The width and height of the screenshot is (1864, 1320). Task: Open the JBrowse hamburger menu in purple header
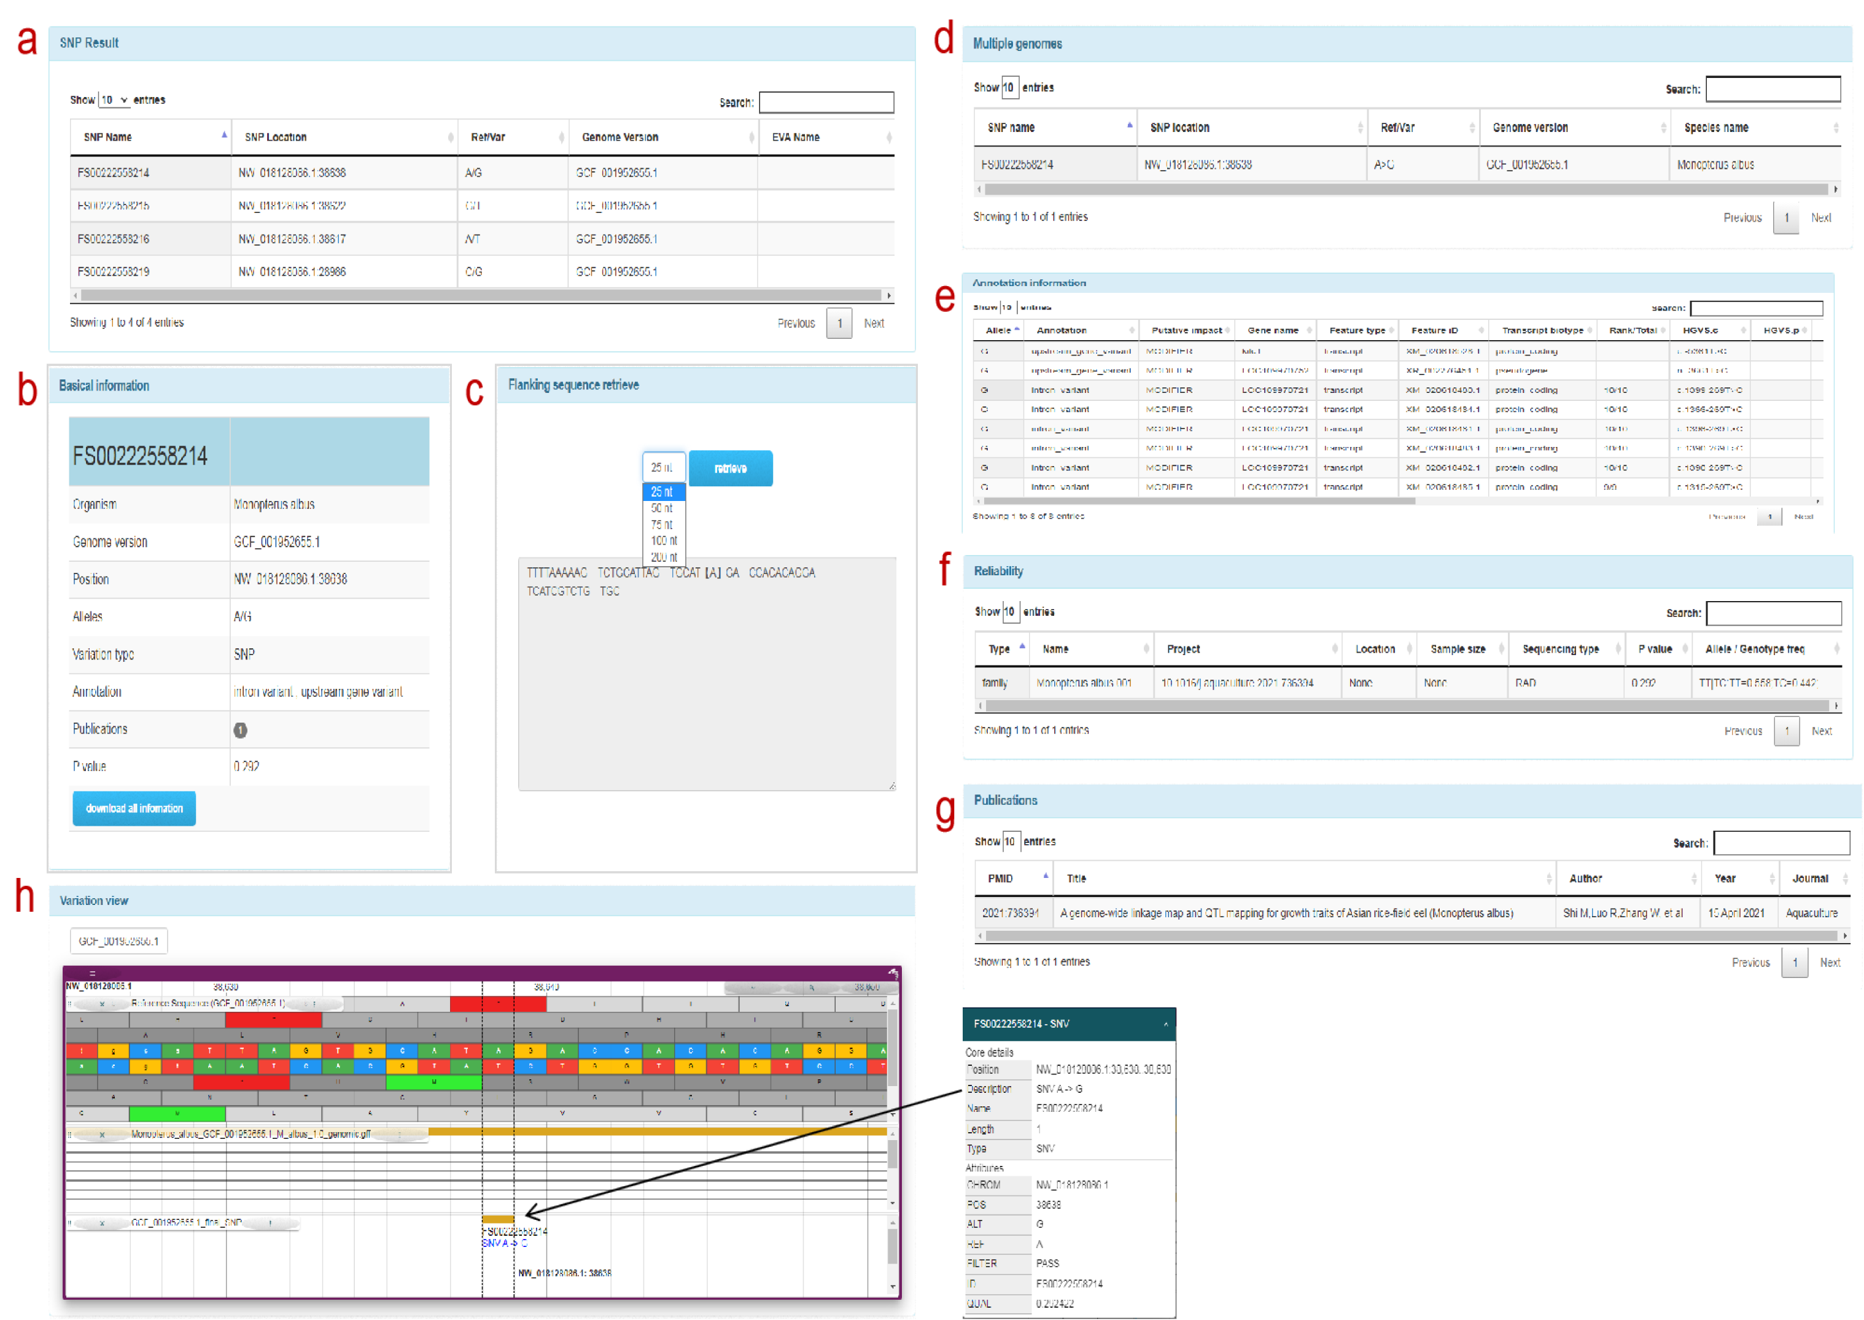(x=93, y=974)
